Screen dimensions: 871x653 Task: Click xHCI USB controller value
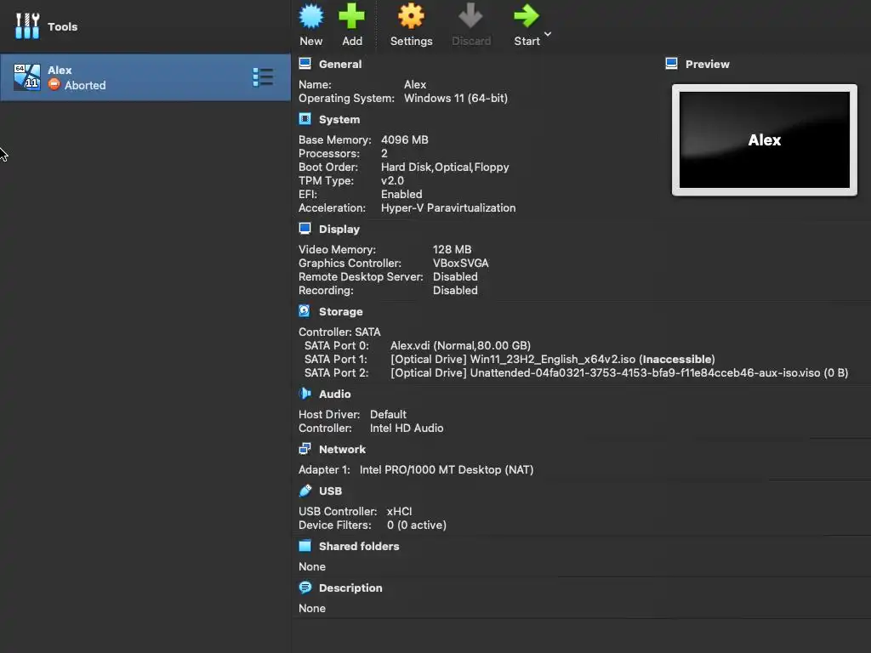click(399, 511)
